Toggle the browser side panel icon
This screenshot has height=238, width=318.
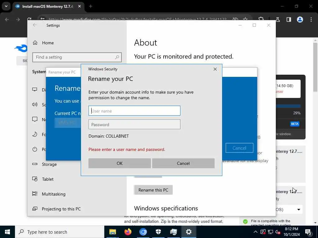[x=288, y=20]
